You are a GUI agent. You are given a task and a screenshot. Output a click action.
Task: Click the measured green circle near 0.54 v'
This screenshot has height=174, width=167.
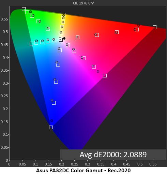pyautogui.click(x=40, y=21)
